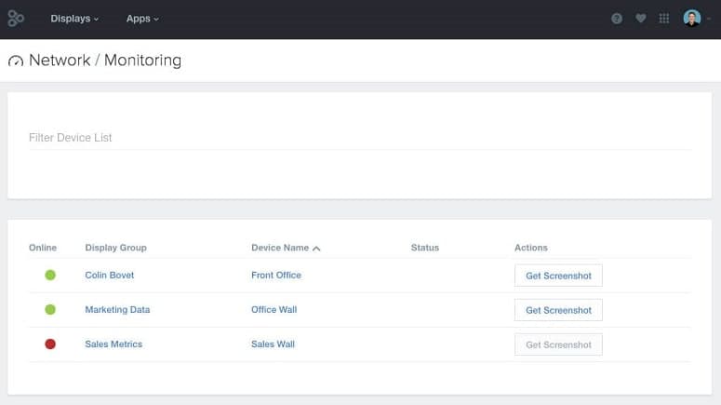Open the Sales Wall device link
The image size is (721, 405).
tap(273, 344)
